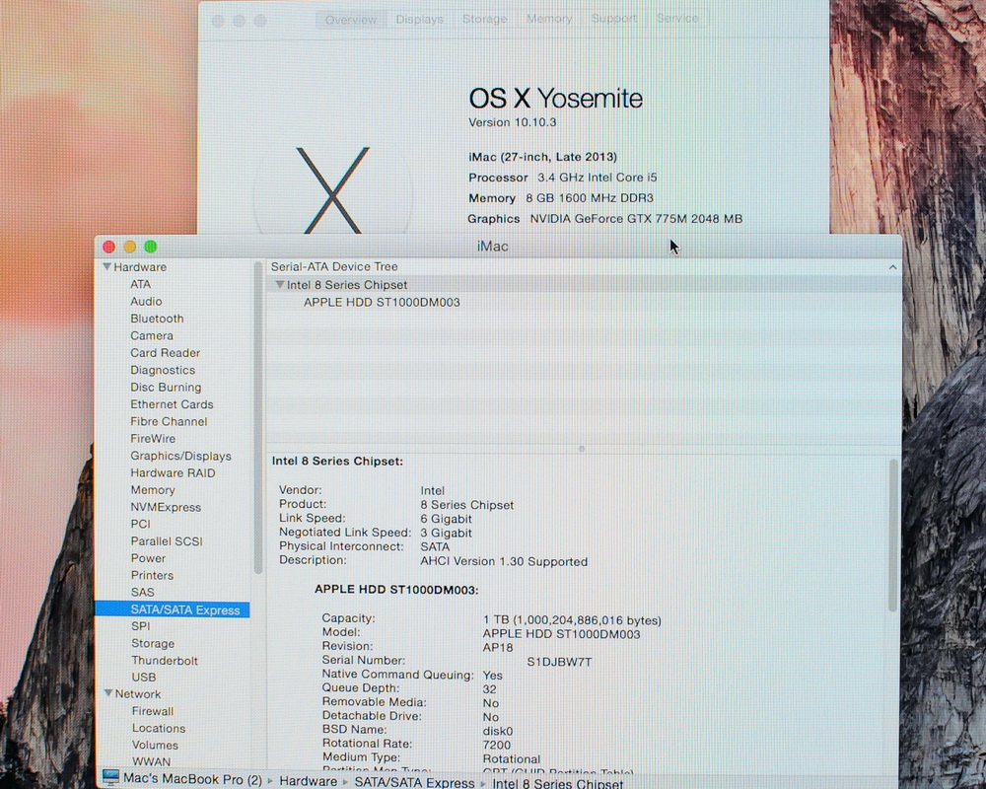
Task: Click the BSD Name value disk0
Action: [x=497, y=731]
